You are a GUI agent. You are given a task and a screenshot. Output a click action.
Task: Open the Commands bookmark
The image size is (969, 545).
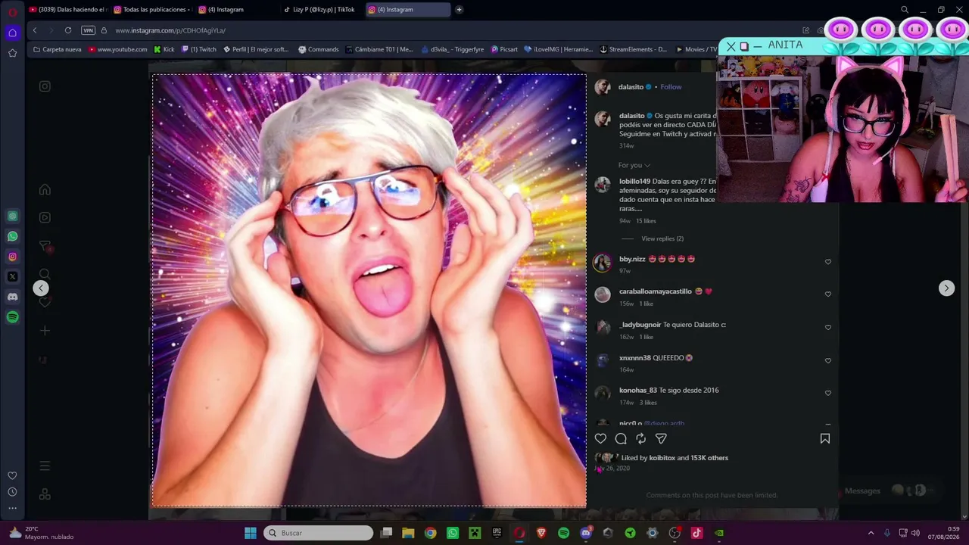pos(319,49)
